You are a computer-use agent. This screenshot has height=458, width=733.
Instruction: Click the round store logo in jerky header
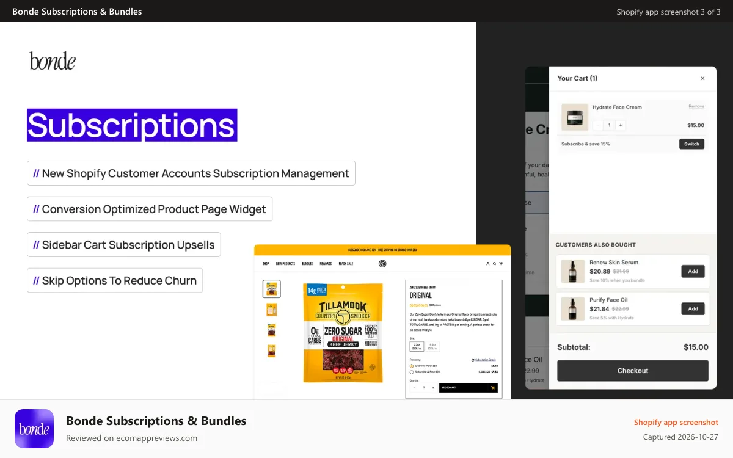[x=382, y=264]
